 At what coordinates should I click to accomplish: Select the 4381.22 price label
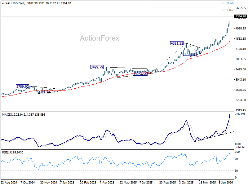tap(177, 43)
